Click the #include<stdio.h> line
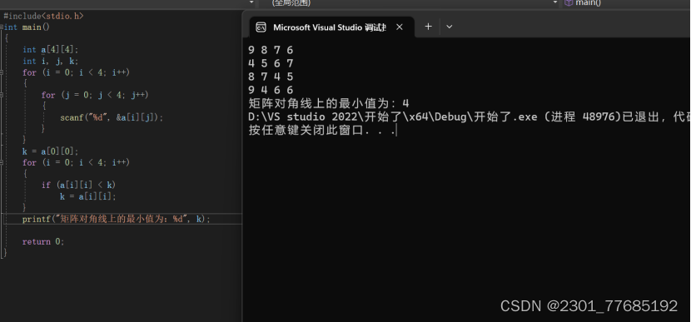This screenshot has width=691, height=322. coord(43,16)
